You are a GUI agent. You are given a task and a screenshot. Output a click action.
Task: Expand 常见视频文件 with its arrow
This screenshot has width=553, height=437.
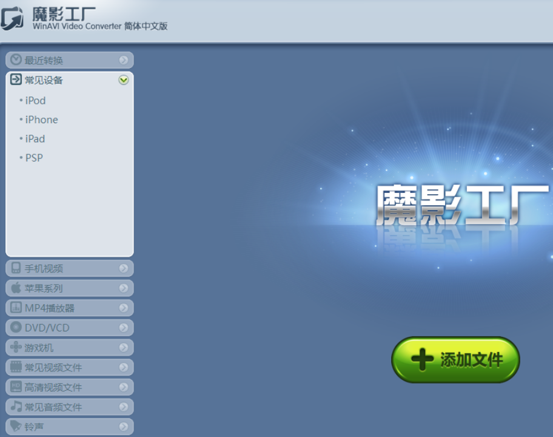click(124, 367)
